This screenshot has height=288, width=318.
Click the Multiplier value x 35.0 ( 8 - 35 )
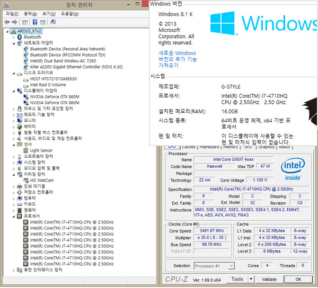(211, 238)
